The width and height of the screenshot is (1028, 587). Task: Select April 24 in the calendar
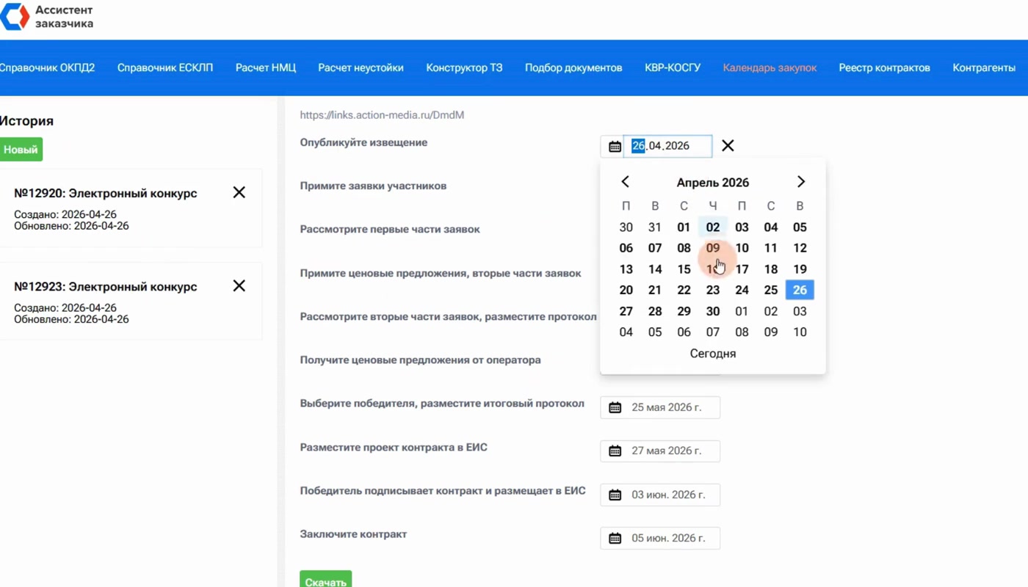point(742,290)
